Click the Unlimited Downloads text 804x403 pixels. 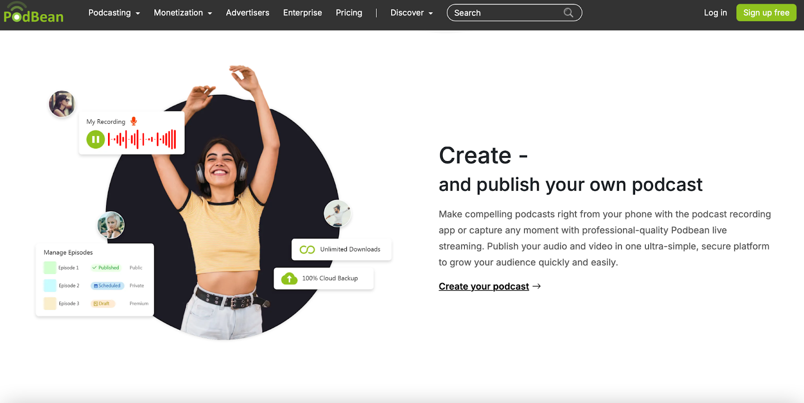(x=350, y=249)
